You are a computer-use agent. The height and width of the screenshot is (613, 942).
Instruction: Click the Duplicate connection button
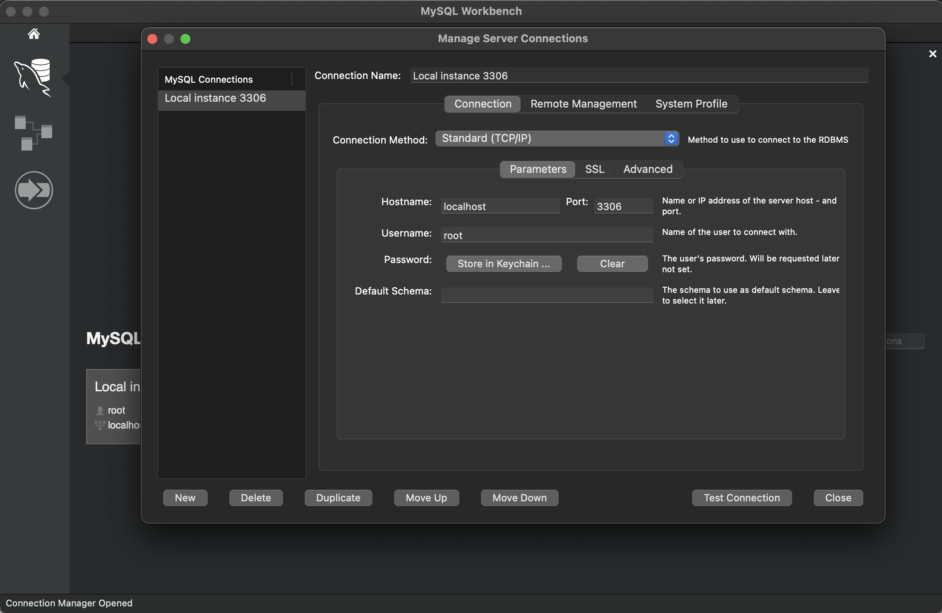pyautogui.click(x=338, y=498)
